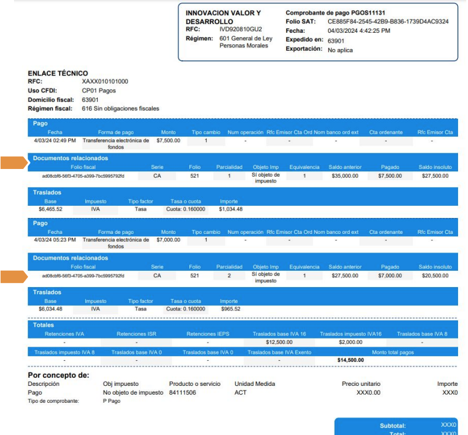Click the $20,500.00 saldo insoluto amount
Image resolution: width=468 pixels, height=435 pixels.
[x=435, y=275]
